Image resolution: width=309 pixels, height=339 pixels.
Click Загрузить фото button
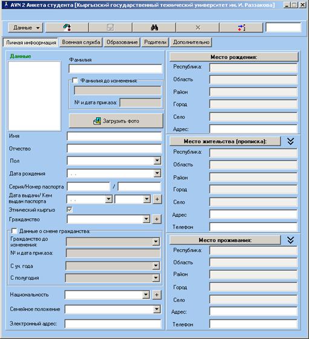click(x=116, y=121)
